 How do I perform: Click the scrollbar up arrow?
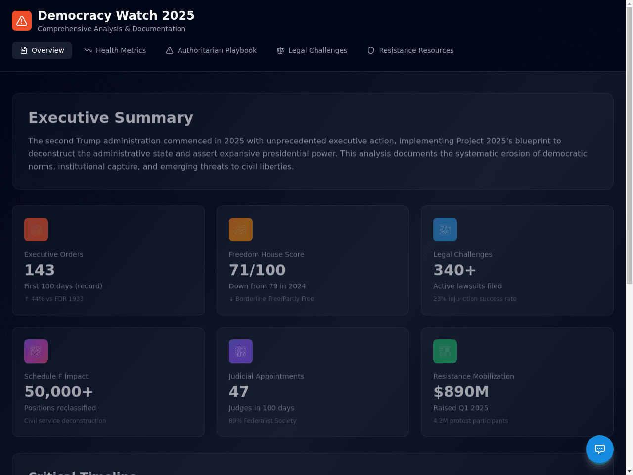(629, 3)
